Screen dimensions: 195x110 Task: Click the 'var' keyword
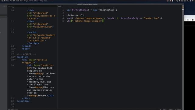click(69, 10)
